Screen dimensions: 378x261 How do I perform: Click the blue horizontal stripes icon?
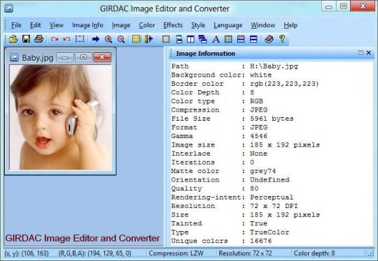pyautogui.click(x=253, y=39)
